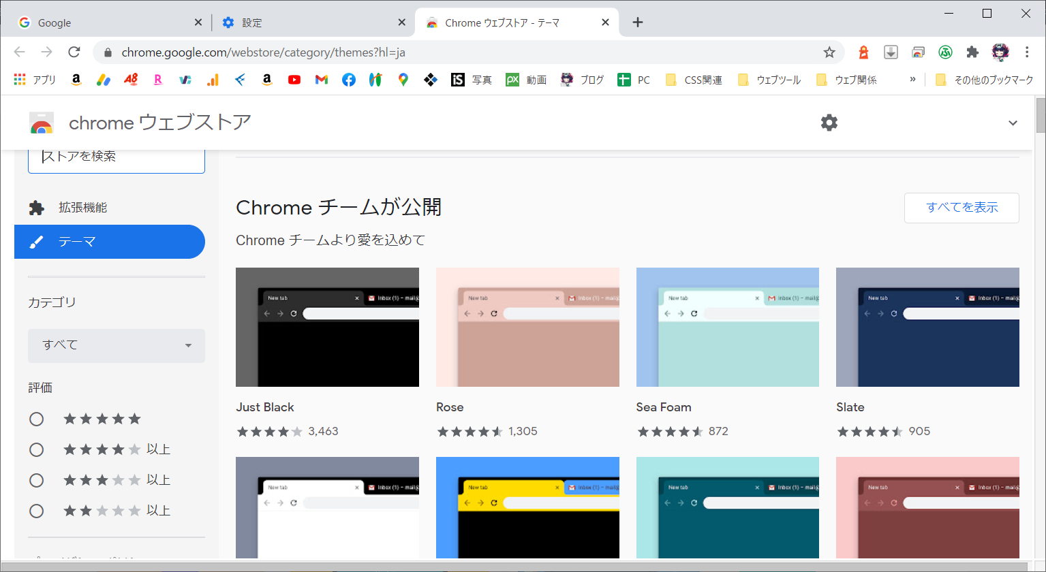Click the Sea Foam theme preview
Image resolution: width=1046 pixels, height=572 pixels.
point(728,327)
